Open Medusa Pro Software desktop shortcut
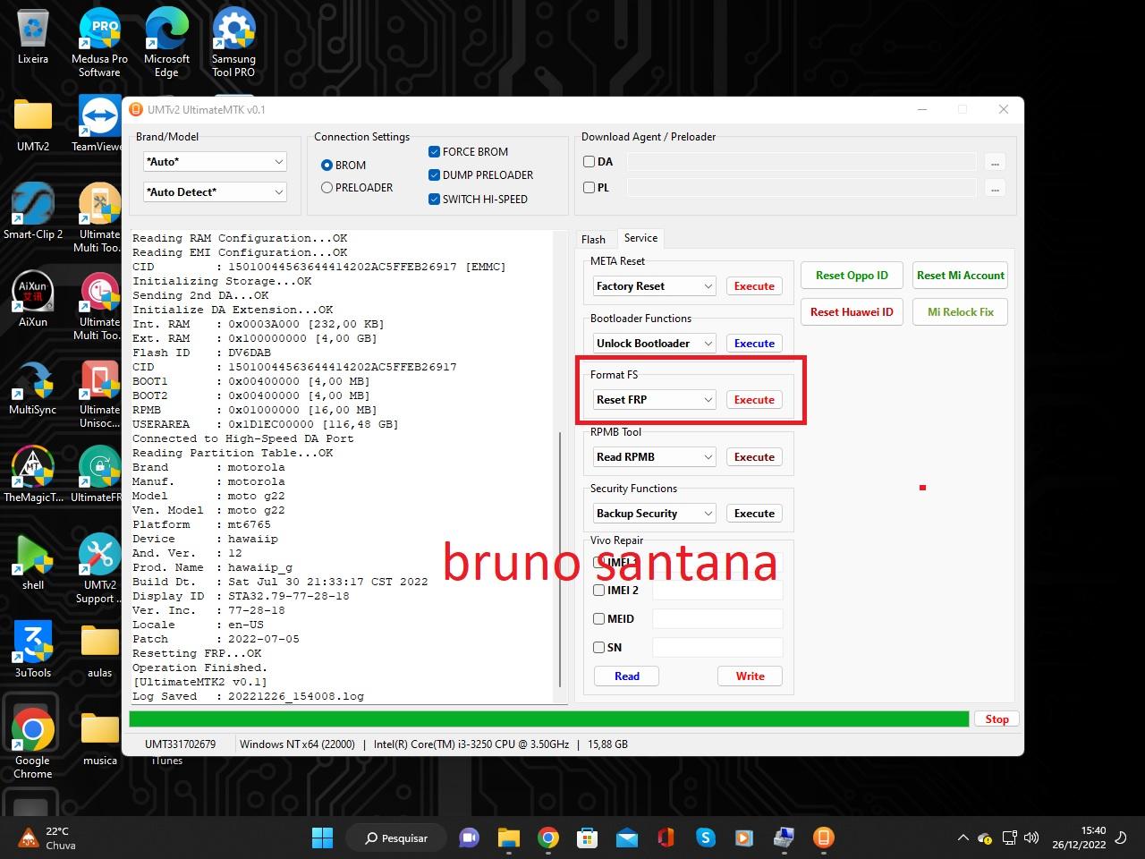 point(99,42)
